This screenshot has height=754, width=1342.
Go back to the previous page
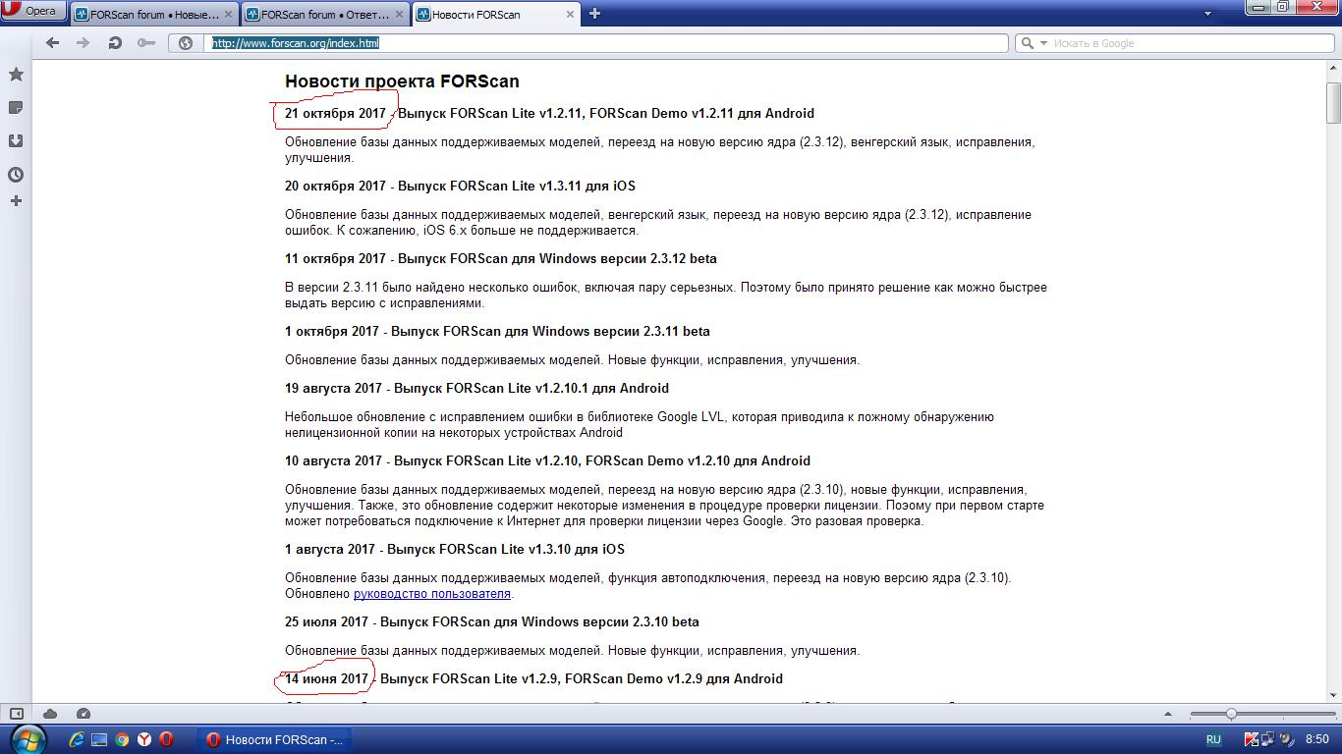pos(53,43)
